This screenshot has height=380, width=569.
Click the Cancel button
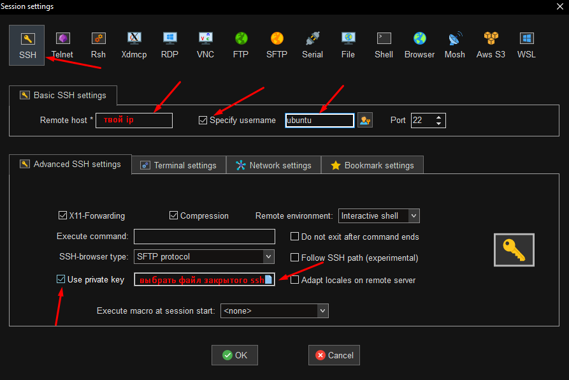click(x=335, y=355)
